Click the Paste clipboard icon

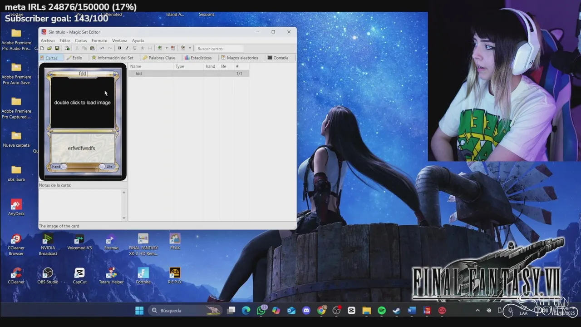pos(92,48)
